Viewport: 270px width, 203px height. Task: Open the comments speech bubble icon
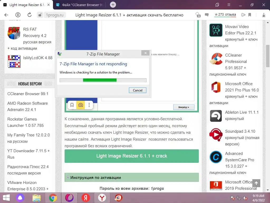tap(207, 15)
